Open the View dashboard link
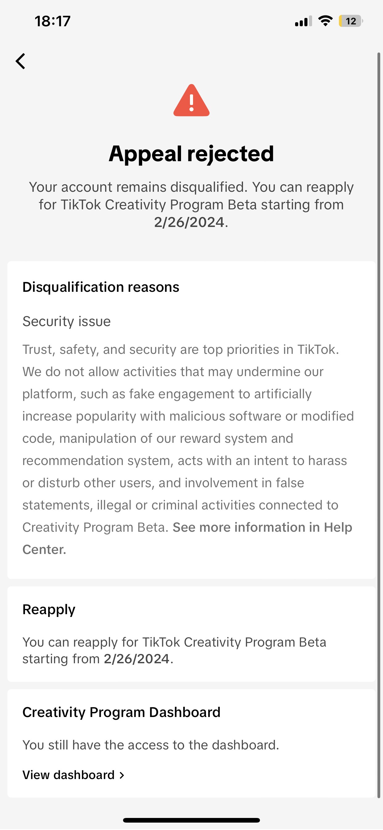 coord(68,775)
